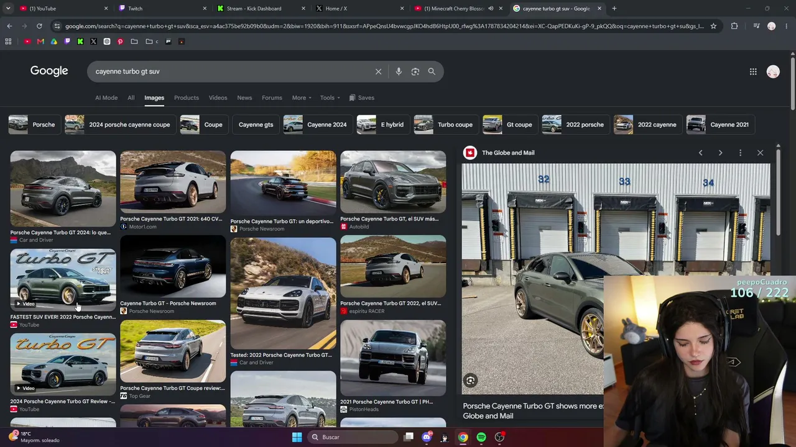The image size is (796, 447).
Task: Expand the More search menu
Action: click(302, 97)
